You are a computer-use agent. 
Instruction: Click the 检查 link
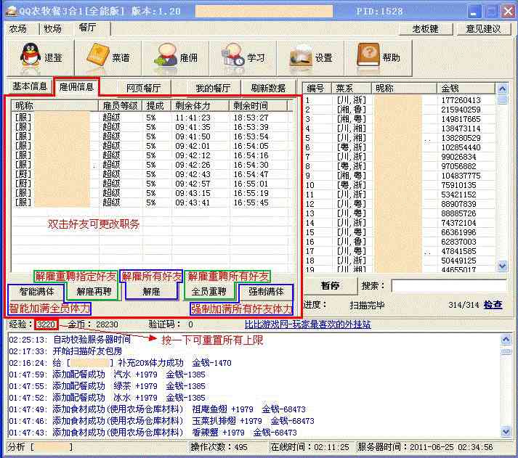coord(493,305)
